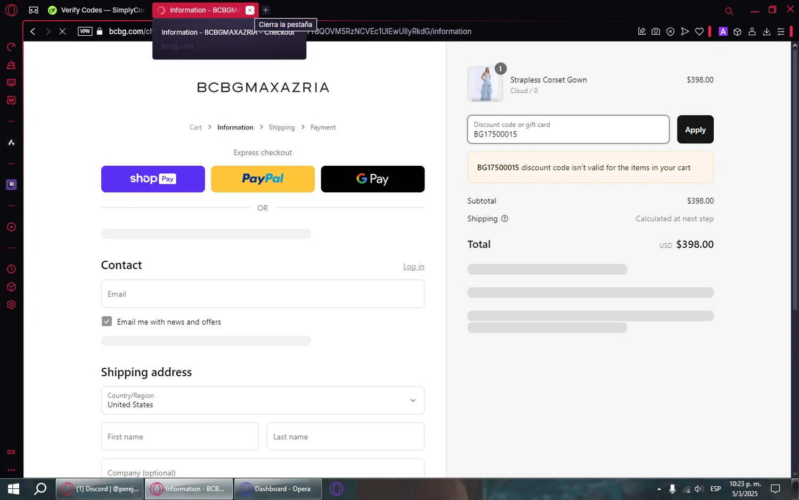This screenshot has width=799, height=500.
Task: Click the browser back arrow
Action: [x=33, y=31]
